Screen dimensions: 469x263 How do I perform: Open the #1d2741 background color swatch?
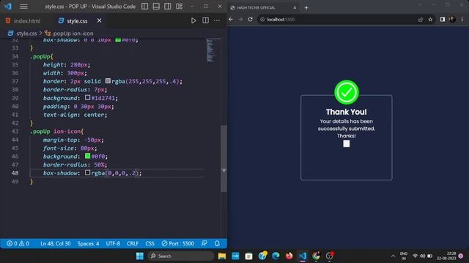pyautogui.click(x=87, y=97)
